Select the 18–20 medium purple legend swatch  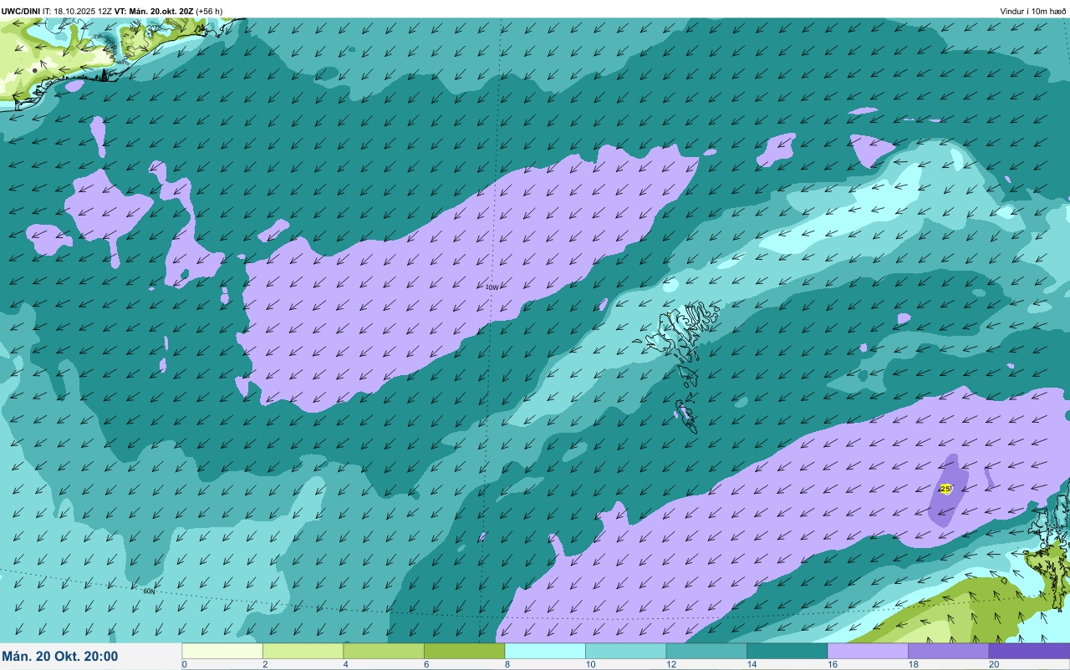[948, 651]
